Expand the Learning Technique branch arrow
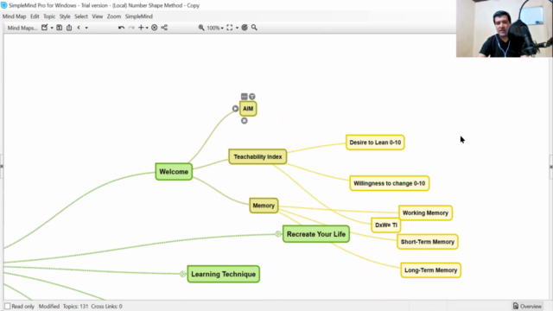 182,274
